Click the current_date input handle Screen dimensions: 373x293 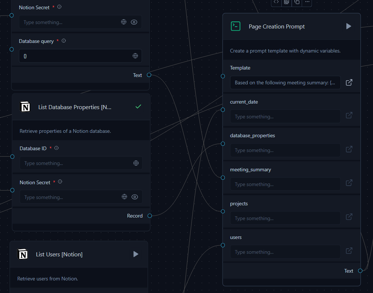click(x=223, y=110)
